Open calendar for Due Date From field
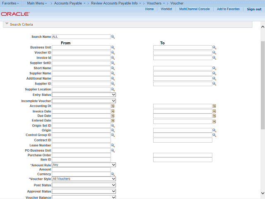 point(113,116)
